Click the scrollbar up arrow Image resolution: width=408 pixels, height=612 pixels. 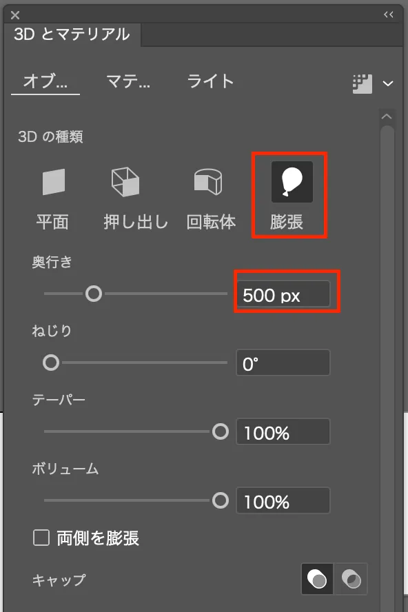[387, 116]
